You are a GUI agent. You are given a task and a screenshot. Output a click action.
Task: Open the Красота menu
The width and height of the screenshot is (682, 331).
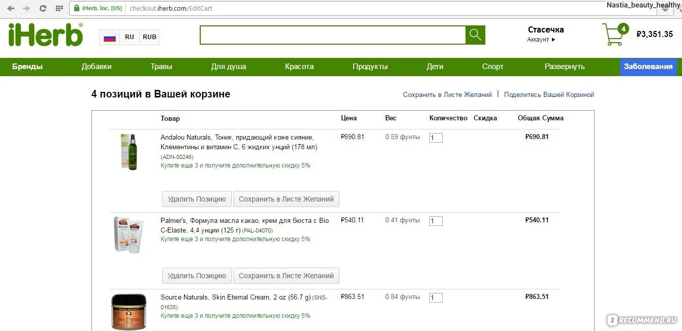299,67
